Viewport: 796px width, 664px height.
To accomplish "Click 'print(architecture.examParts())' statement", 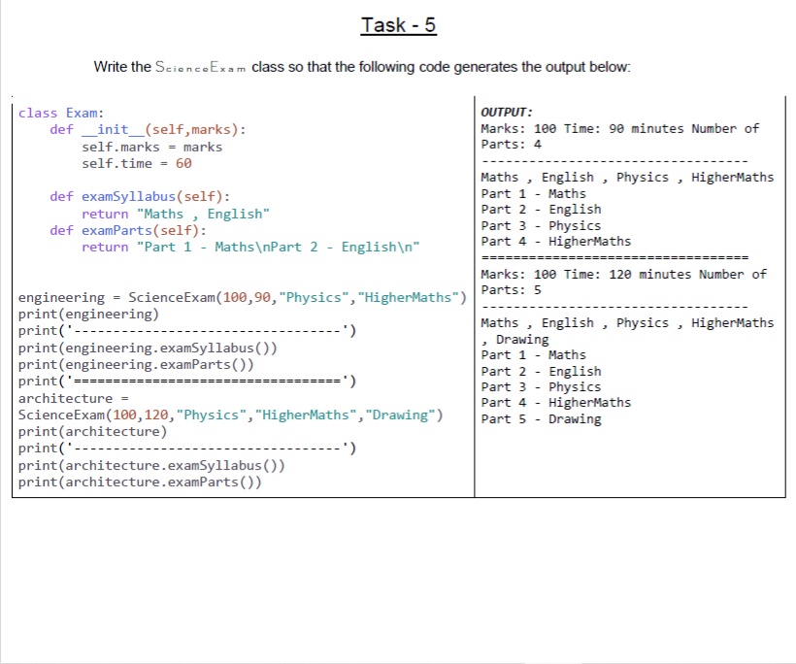I will (x=142, y=481).
